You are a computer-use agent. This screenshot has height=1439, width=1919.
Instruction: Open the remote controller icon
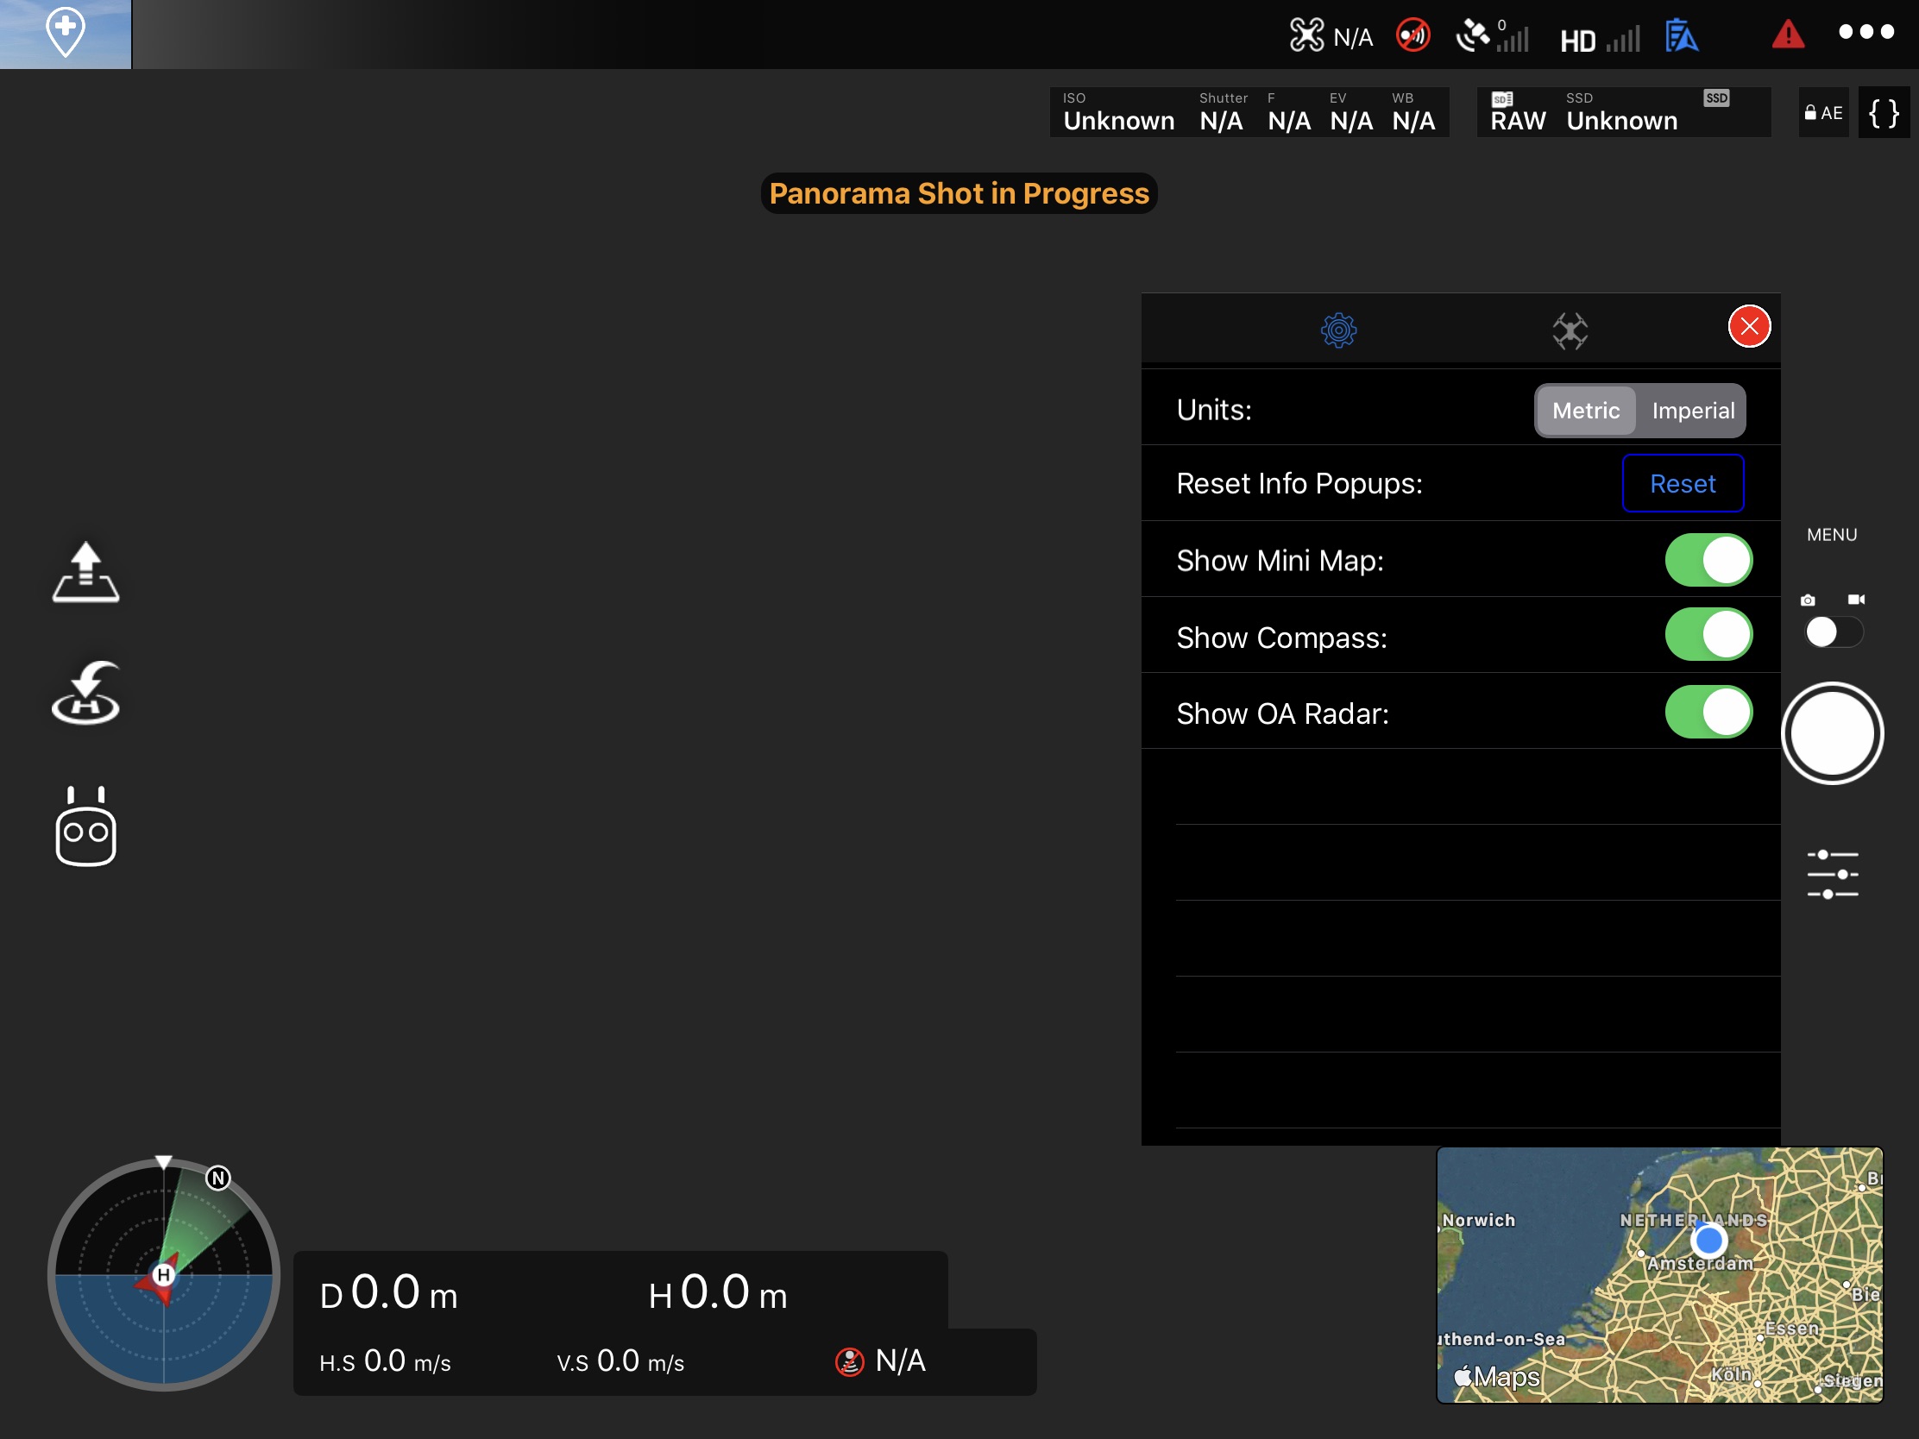pyautogui.click(x=85, y=826)
